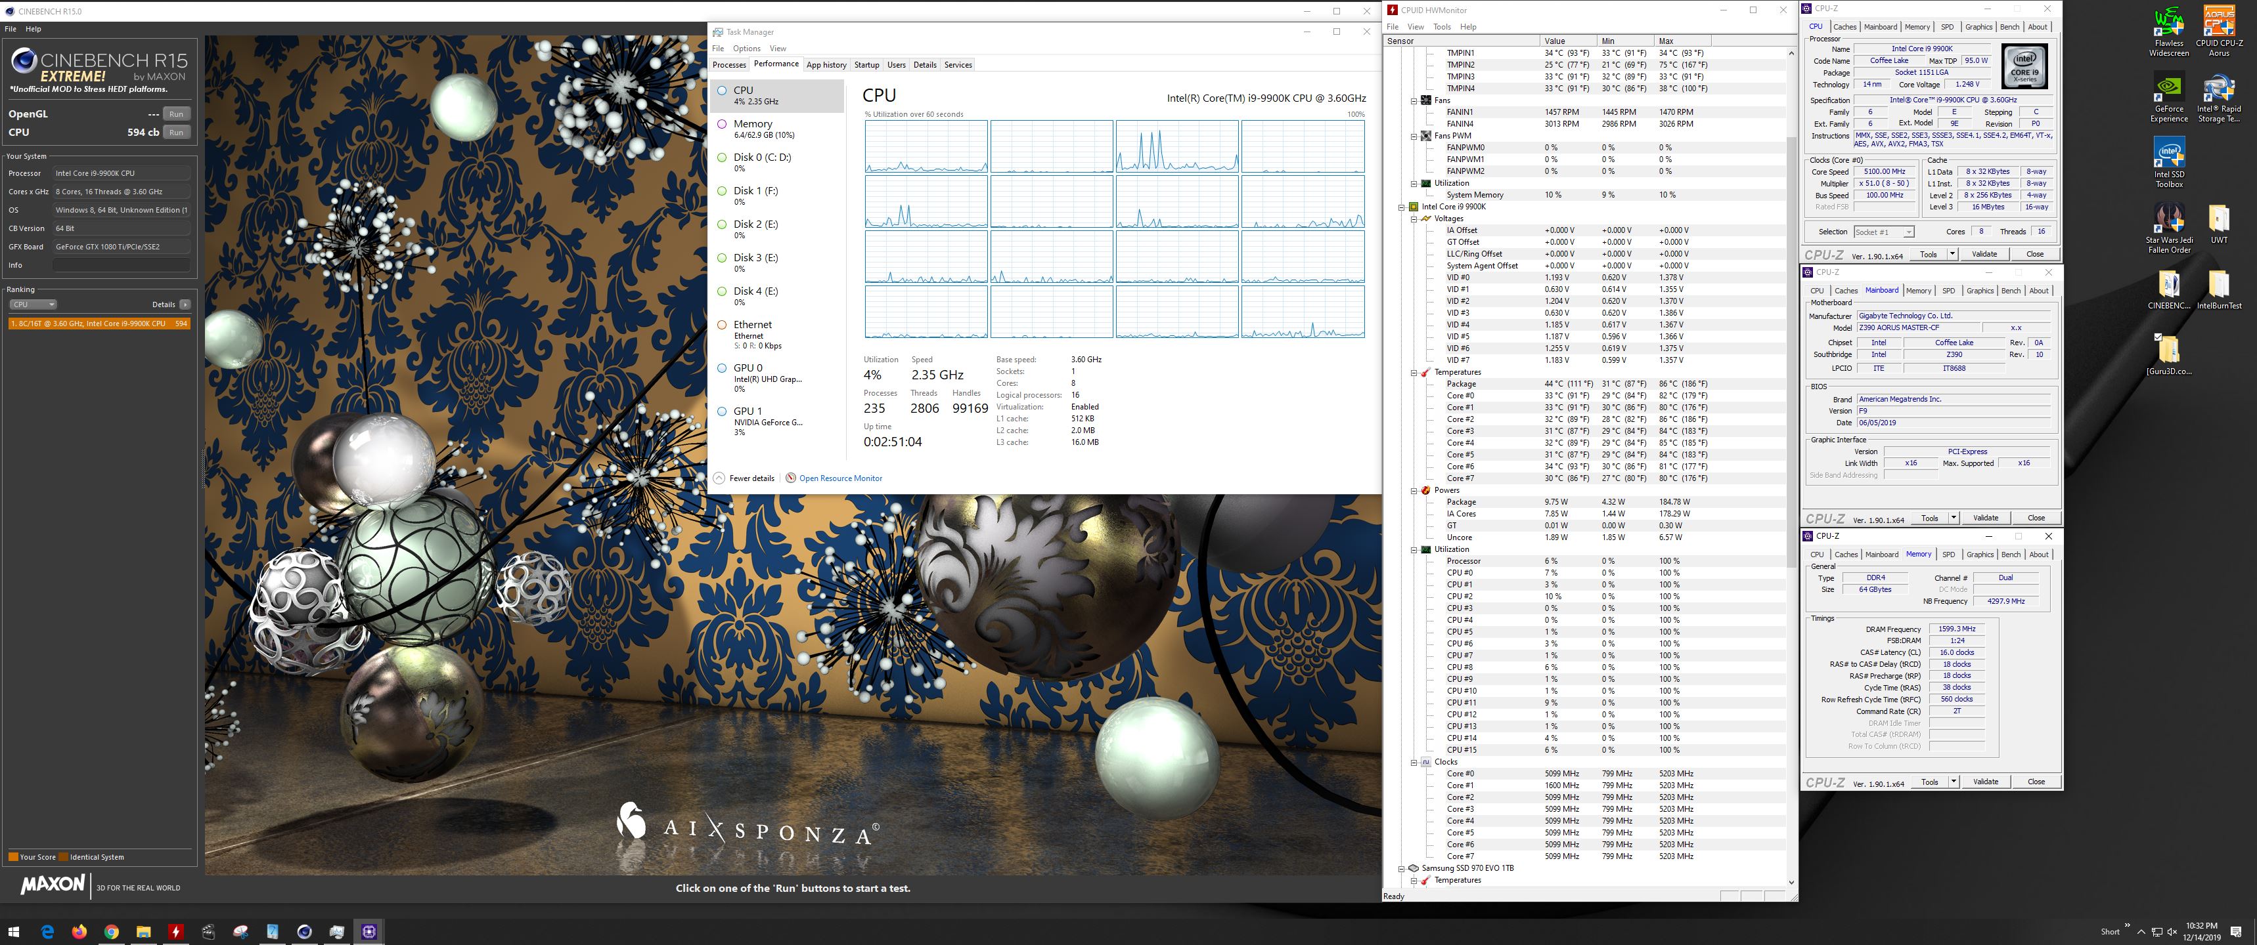Open the IntelBurnTest desktop folder
This screenshot has width=2257, height=945.
(2218, 289)
